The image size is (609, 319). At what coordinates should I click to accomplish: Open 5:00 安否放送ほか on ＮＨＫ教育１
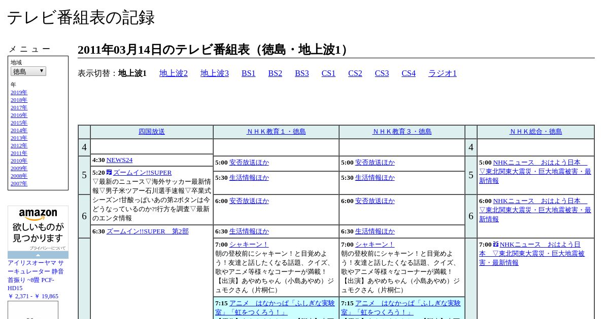point(249,163)
